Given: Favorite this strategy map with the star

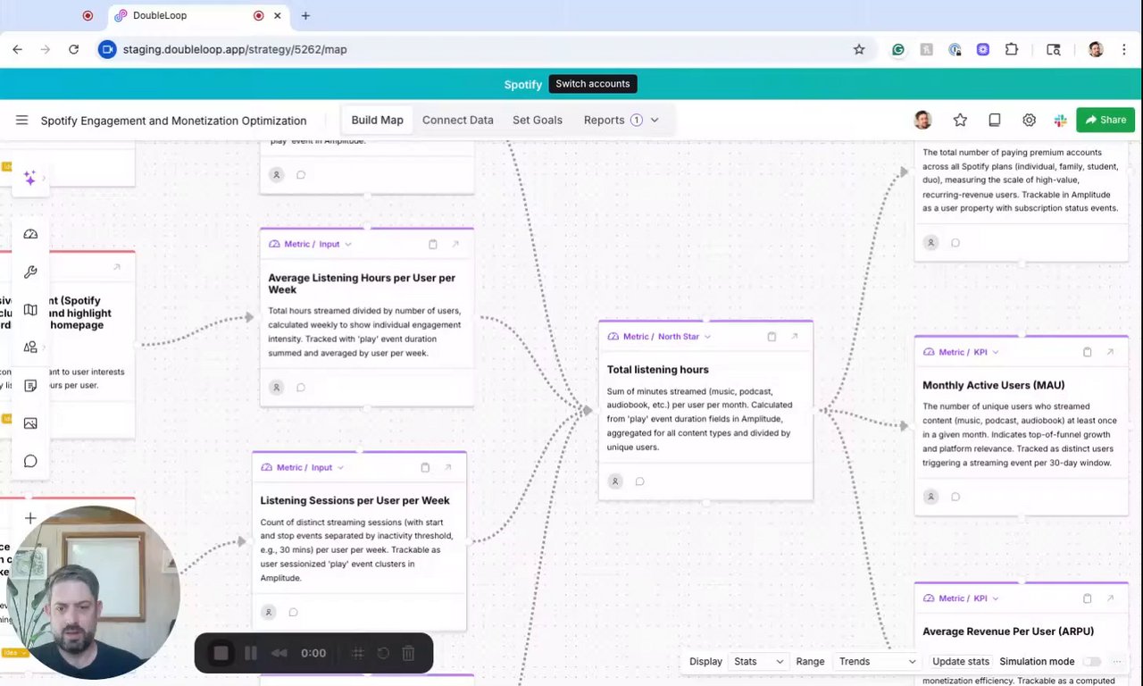Looking at the screenshot, I should (960, 120).
